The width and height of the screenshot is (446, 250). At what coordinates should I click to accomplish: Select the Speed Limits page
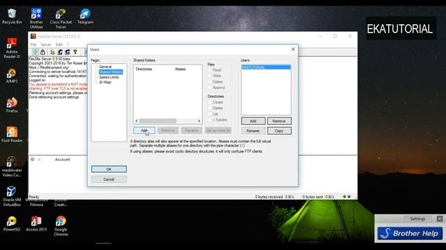coord(109,77)
